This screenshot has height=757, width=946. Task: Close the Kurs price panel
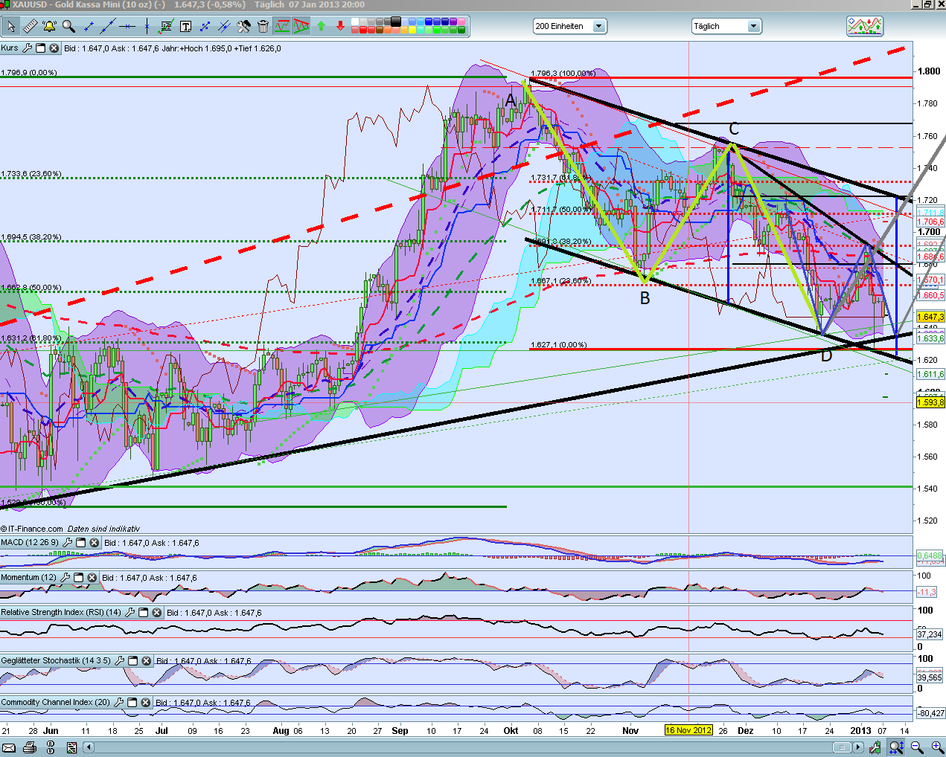(54, 48)
